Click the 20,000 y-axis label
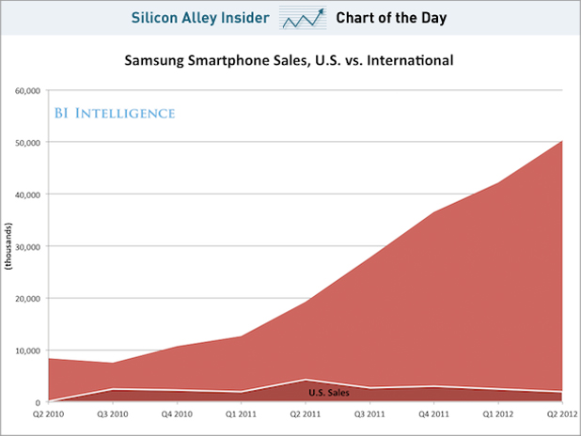The width and height of the screenshot is (581, 436). (24, 299)
